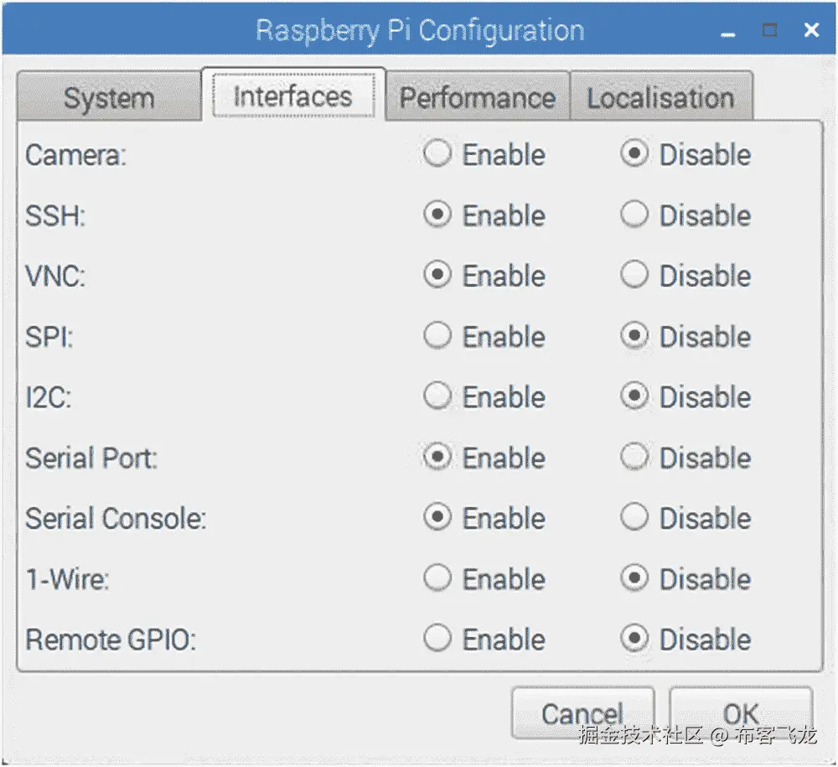Enable the I2C interface
The image size is (838, 767).
click(437, 396)
